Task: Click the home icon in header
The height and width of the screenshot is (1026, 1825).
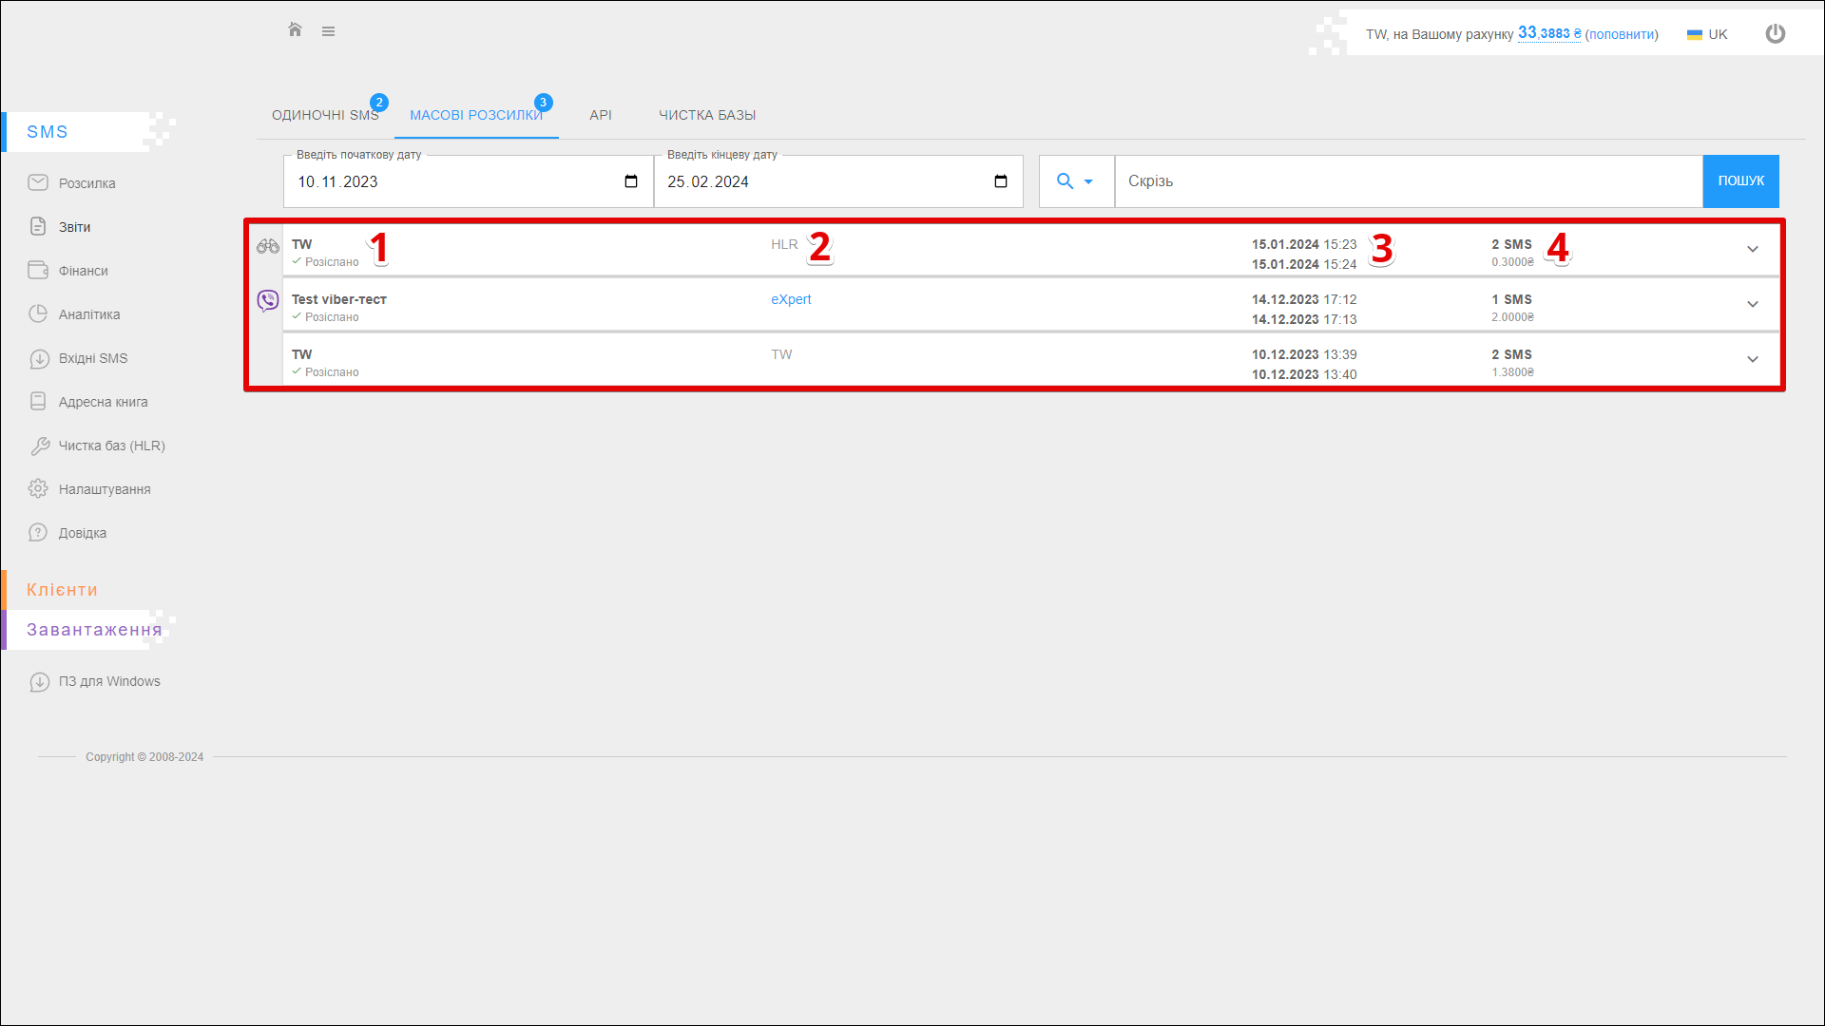Action: [x=295, y=30]
